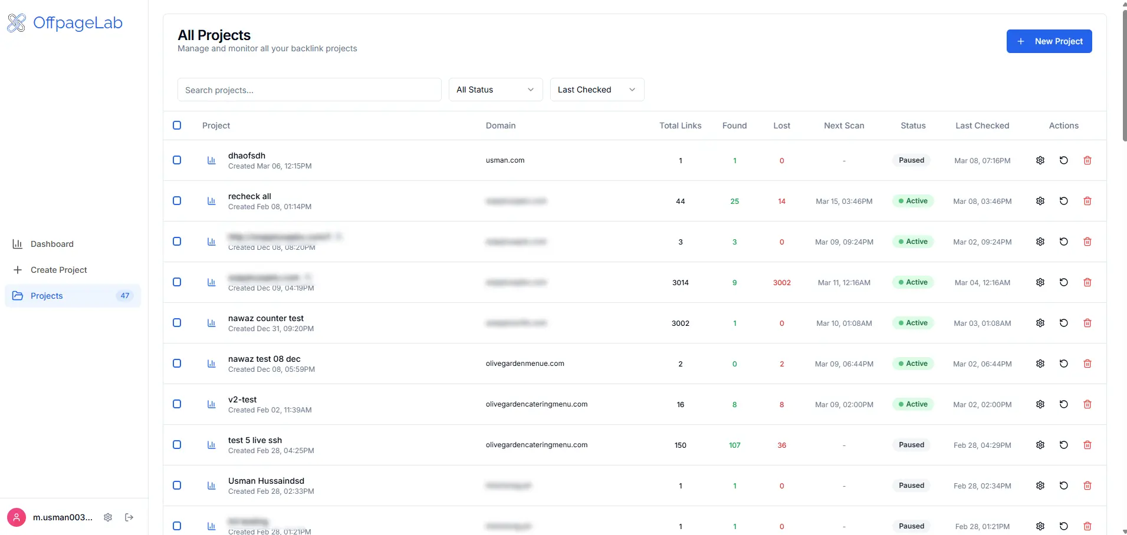Image resolution: width=1127 pixels, height=535 pixels.
Task: Open stats chart for nawaz counter test
Action: [x=211, y=323]
